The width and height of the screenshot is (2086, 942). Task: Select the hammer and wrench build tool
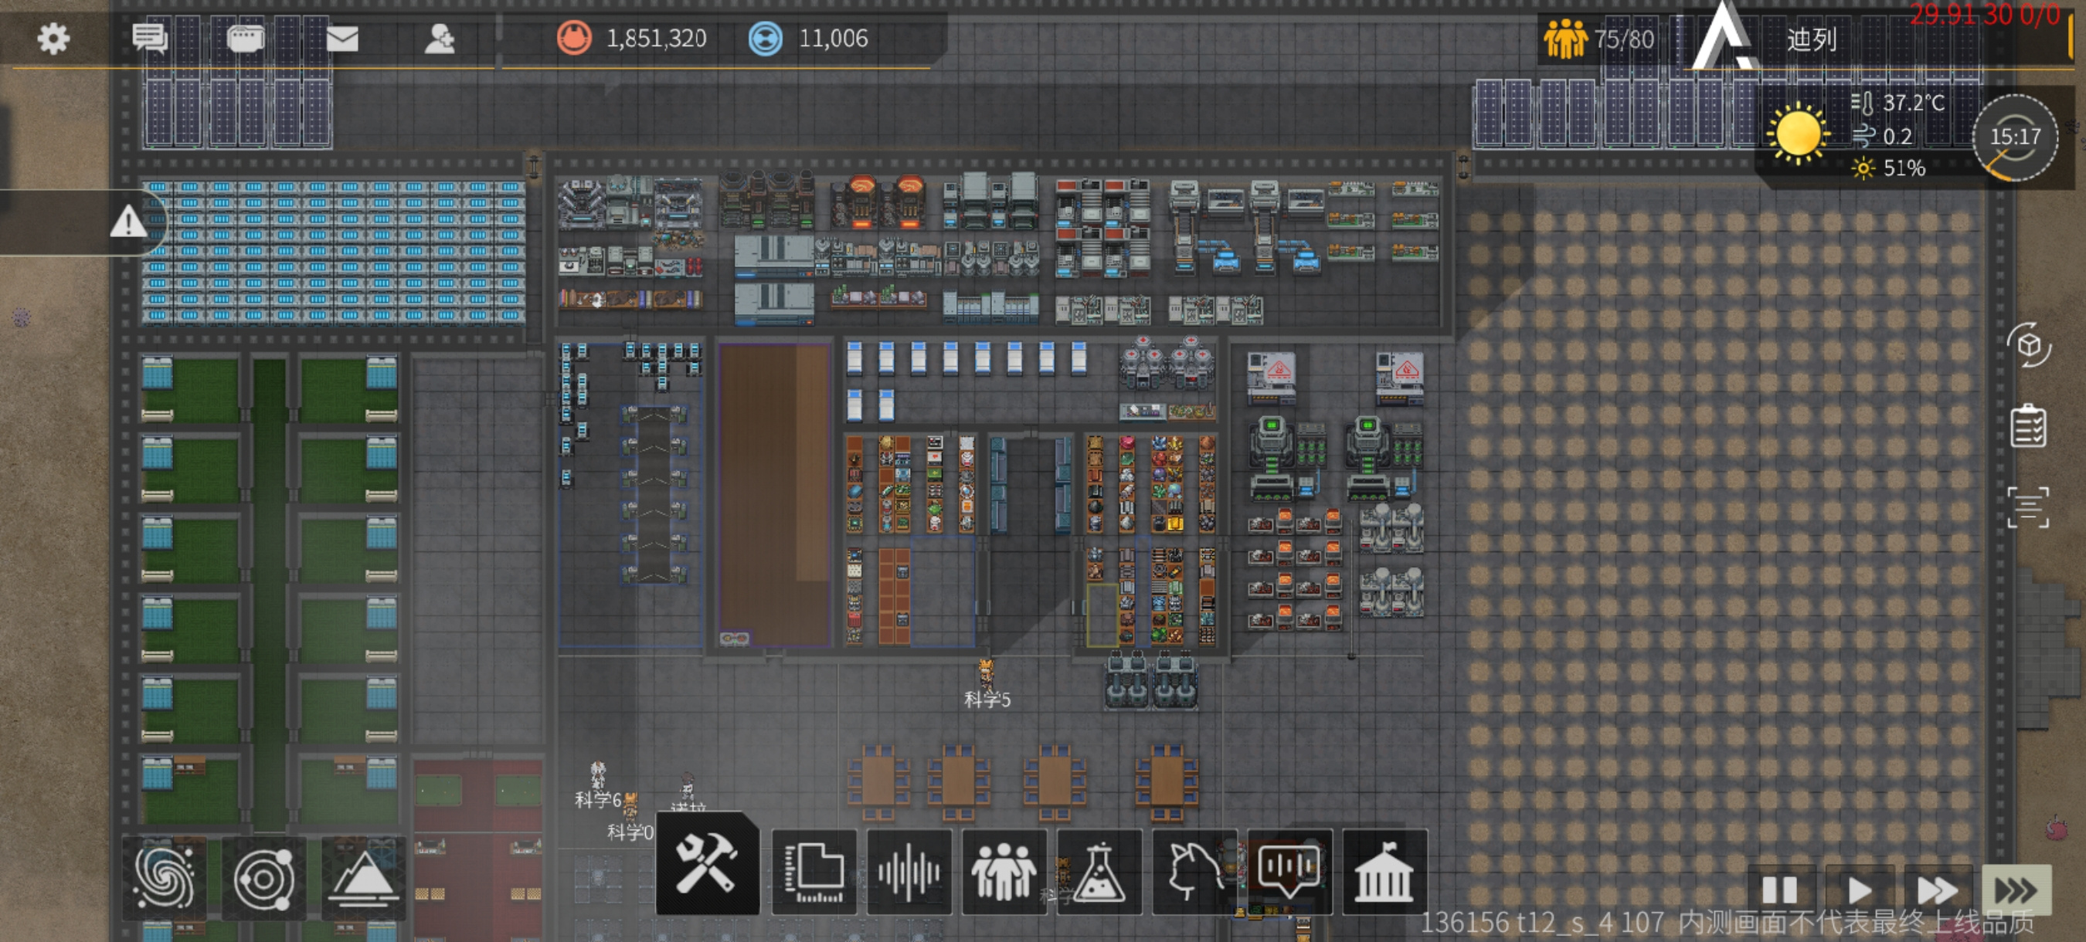[707, 864]
